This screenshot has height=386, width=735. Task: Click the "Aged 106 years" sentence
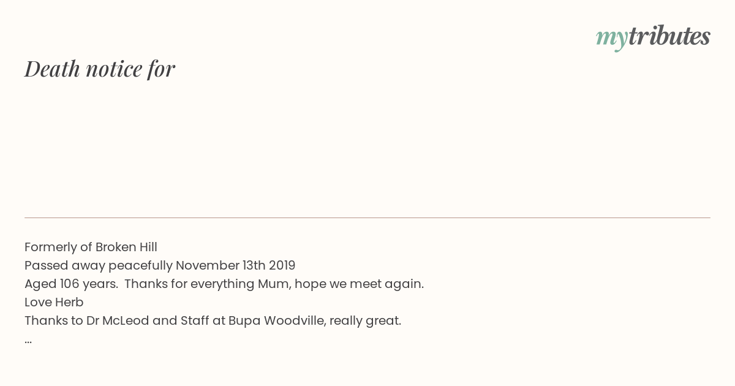71,284
